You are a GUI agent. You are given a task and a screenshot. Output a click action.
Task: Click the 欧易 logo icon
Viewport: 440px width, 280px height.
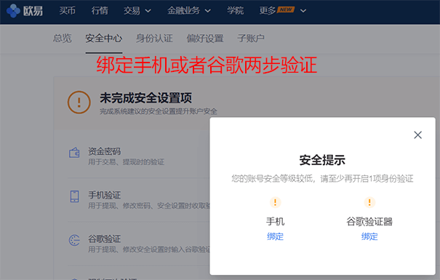[13, 11]
